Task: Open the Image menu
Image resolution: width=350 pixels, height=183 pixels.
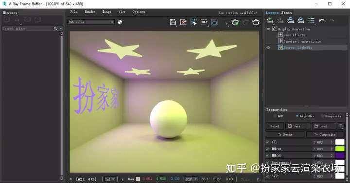Action: [106, 12]
